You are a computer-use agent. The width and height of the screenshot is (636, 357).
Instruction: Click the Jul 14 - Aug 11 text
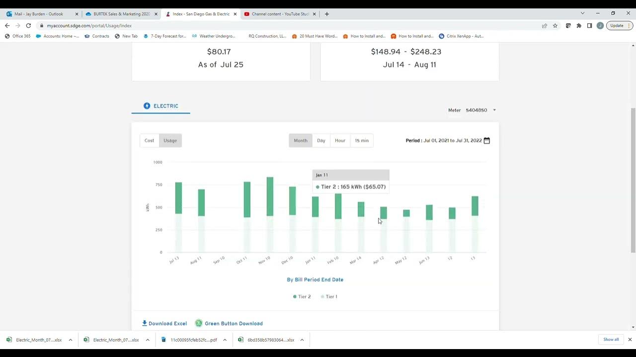coord(409,64)
